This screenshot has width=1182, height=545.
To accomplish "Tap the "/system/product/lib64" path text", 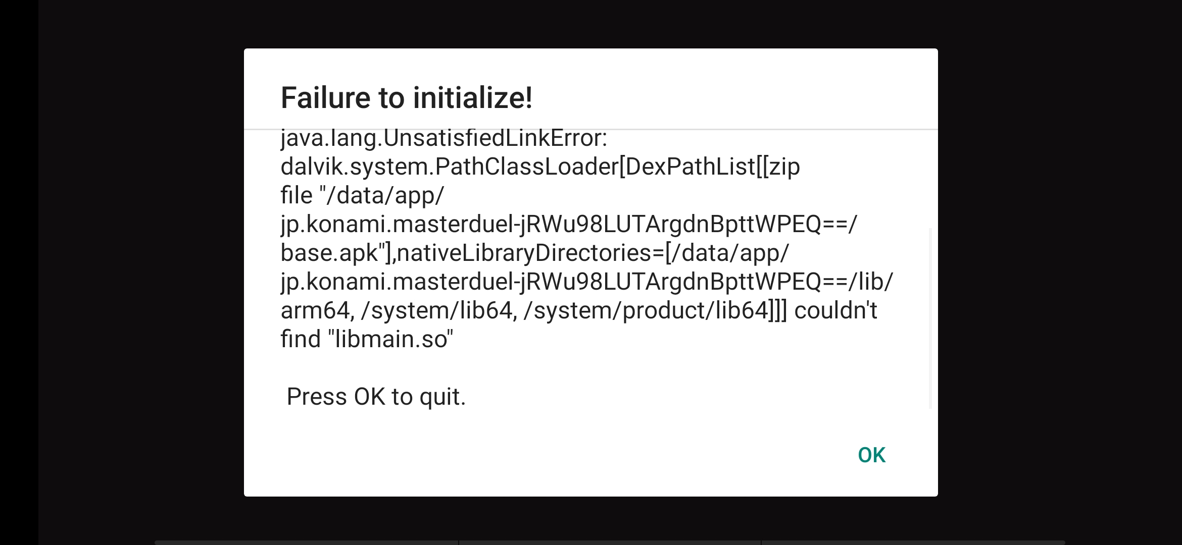I will tap(647, 310).
